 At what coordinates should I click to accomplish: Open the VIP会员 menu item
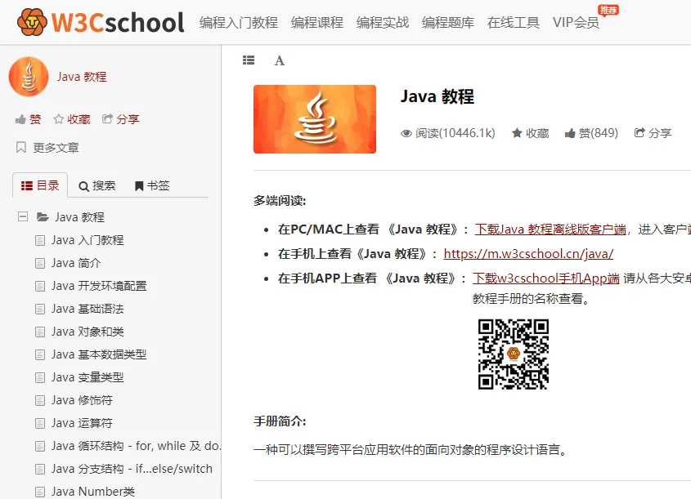(576, 22)
